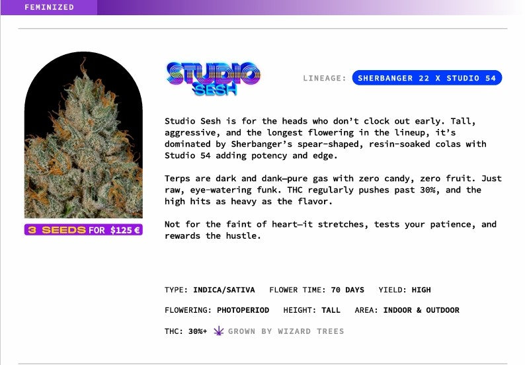Click the Sherbanger 22 x Studio 54 badge
Image resolution: width=525 pixels, height=365 pixels.
[x=426, y=78]
